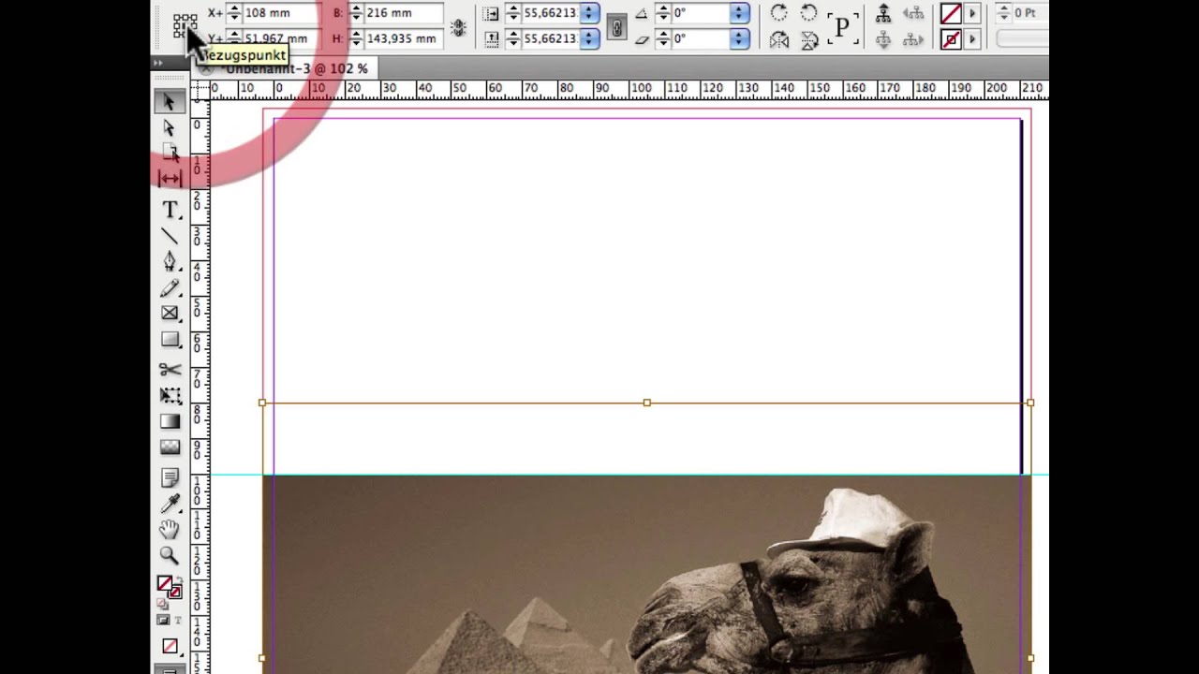Switch to the Unbenannt-3 @ 102 % tab
The image size is (1199, 674).
296,68
